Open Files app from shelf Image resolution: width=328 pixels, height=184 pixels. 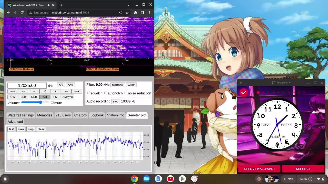146,179
